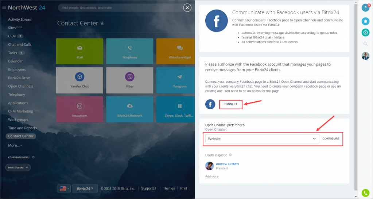The width and height of the screenshot is (373, 199).
Task: Select Contact Center in the left menu
Action: [21, 136]
